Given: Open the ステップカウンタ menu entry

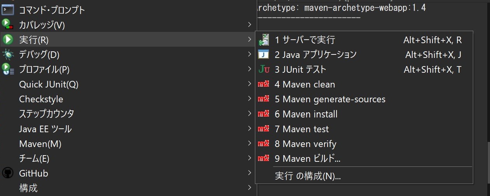Looking at the screenshot, I should pos(127,114).
